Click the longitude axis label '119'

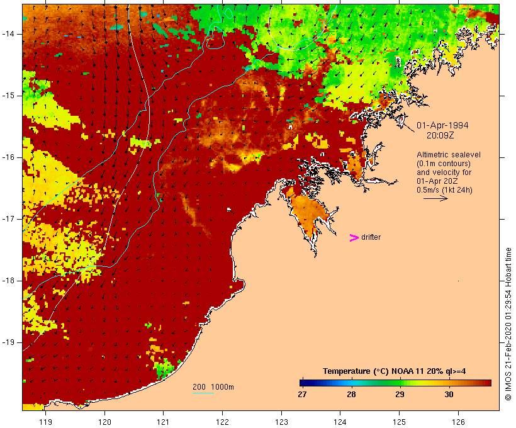click(x=45, y=422)
